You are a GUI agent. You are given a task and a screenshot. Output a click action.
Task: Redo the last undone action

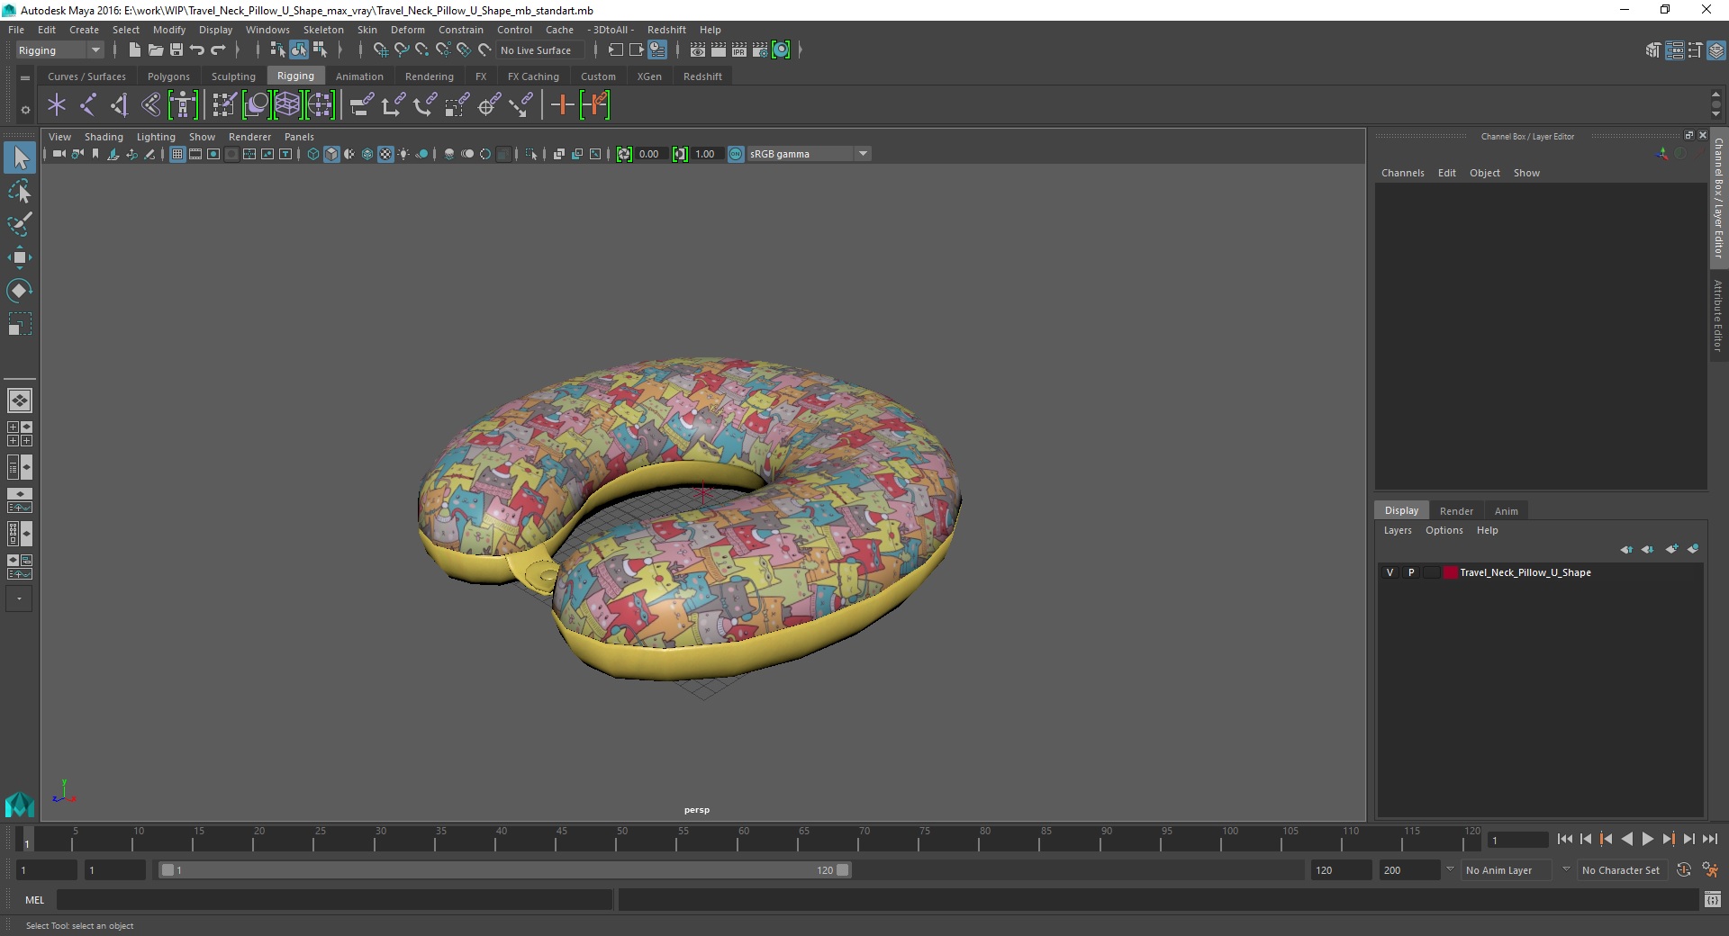pos(218,50)
